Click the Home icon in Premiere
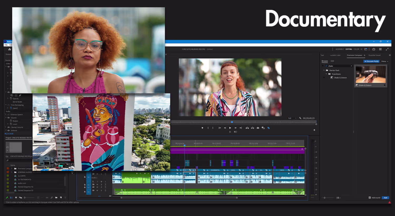 coord(9,49)
